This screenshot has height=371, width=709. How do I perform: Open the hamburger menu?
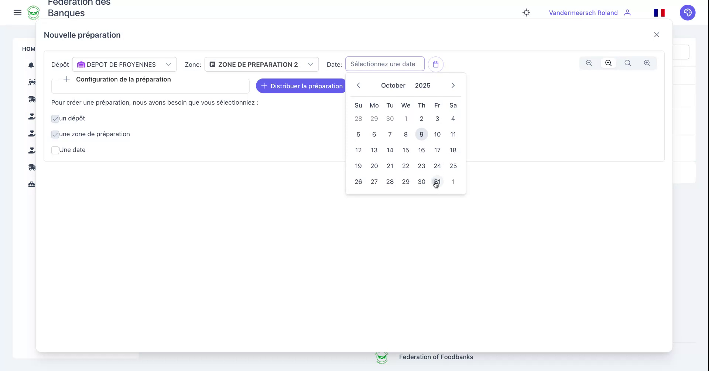coord(17,12)
